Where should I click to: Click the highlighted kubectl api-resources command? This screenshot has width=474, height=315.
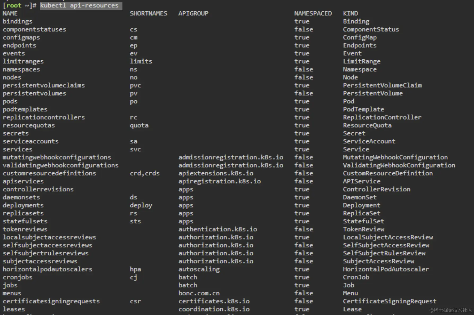coord(79,6)
